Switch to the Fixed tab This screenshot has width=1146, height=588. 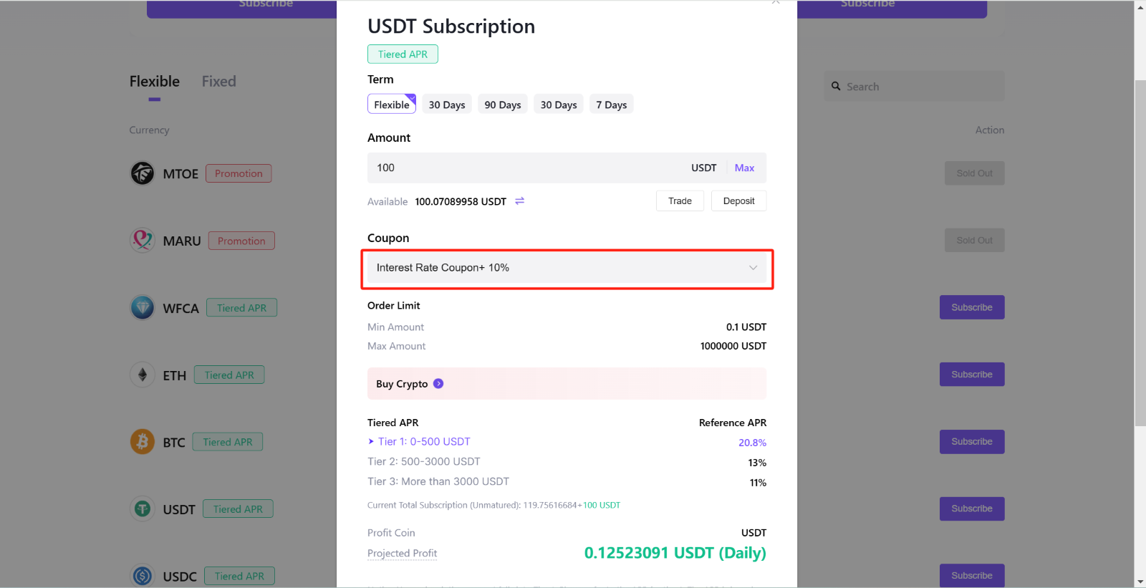(x=218, y=82)
